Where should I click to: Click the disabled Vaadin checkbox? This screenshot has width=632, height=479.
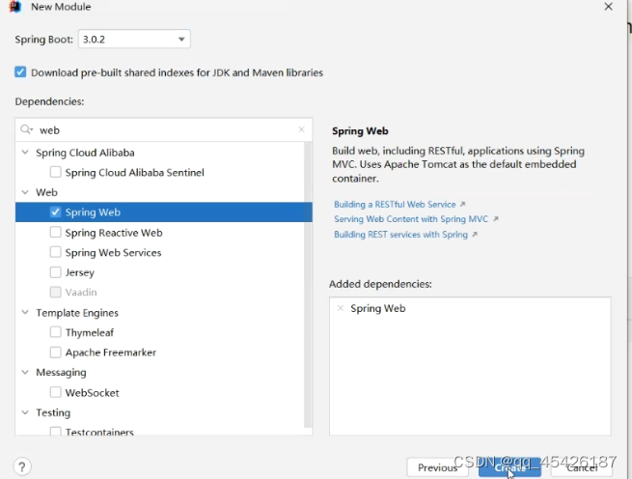pyautogui.click(x=56, y=292)
